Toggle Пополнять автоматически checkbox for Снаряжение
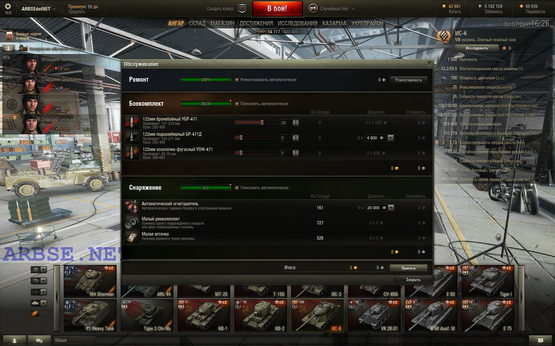555x346 pixels. (x=237, y=188)
